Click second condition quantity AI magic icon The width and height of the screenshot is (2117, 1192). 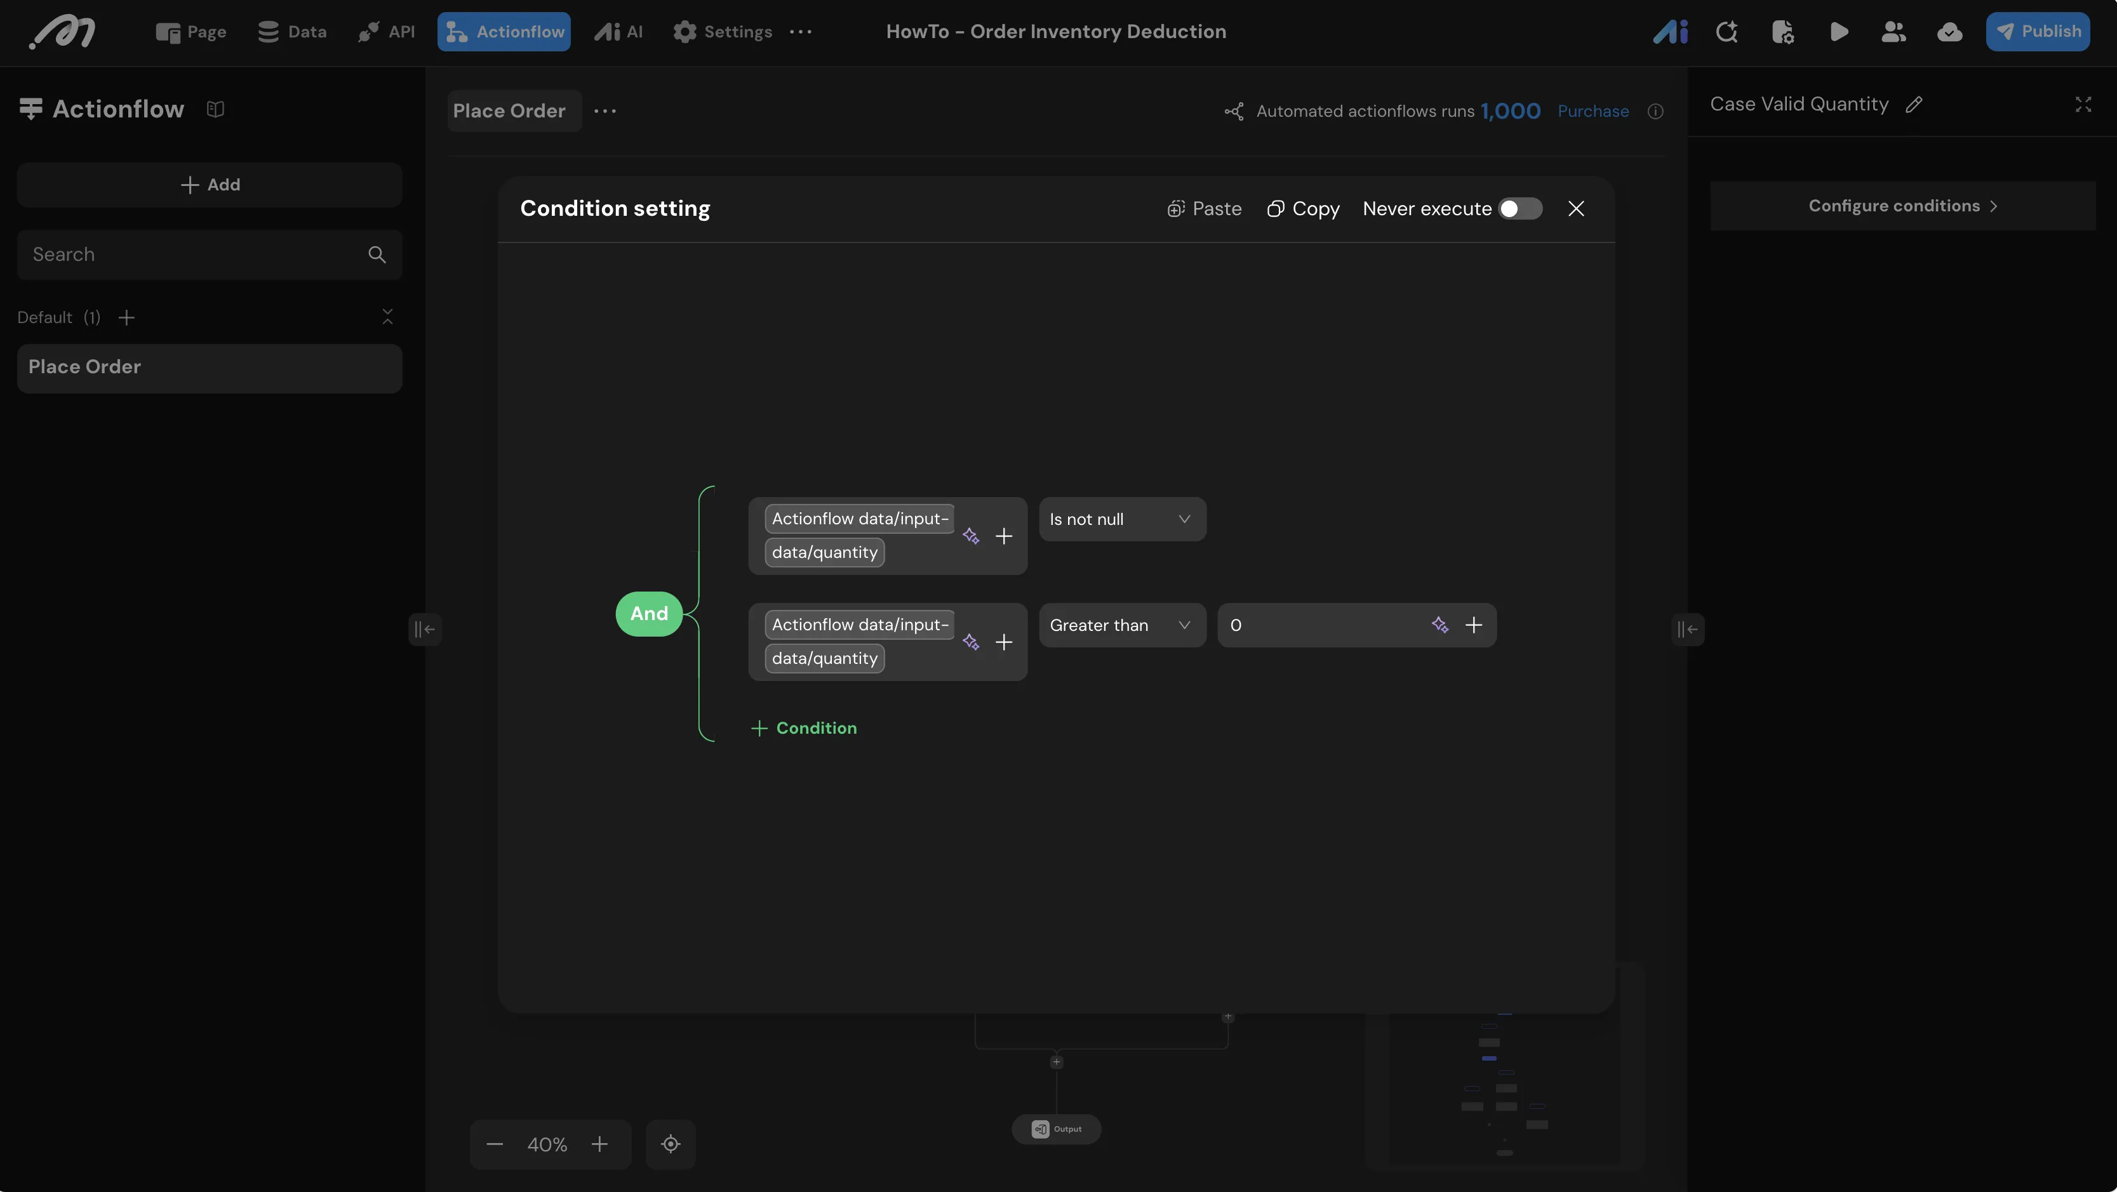coord(971,642)
